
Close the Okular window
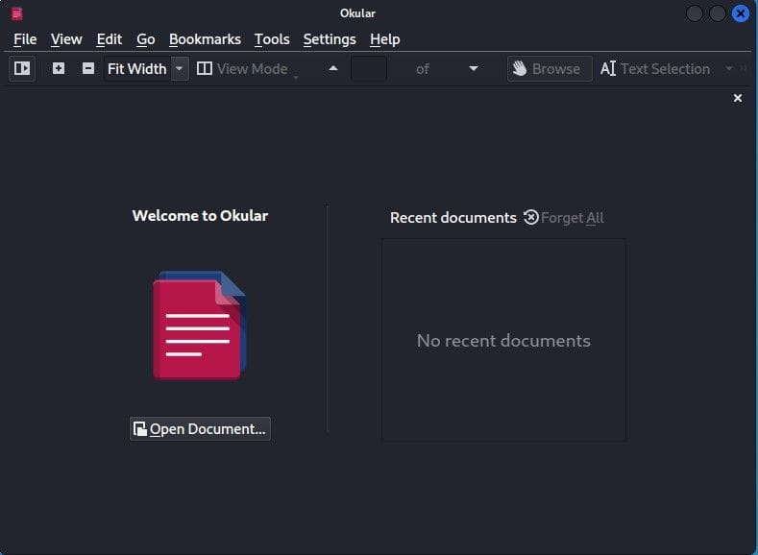[x=740, y=13]
